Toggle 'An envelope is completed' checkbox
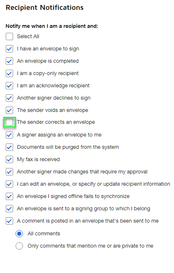The width and height of the screenshot is (174, 273). tap(9, 61)
